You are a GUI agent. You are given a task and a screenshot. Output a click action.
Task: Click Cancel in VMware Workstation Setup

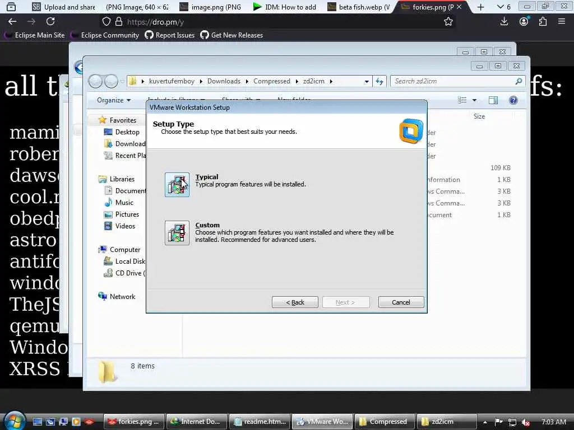[401, 302]
